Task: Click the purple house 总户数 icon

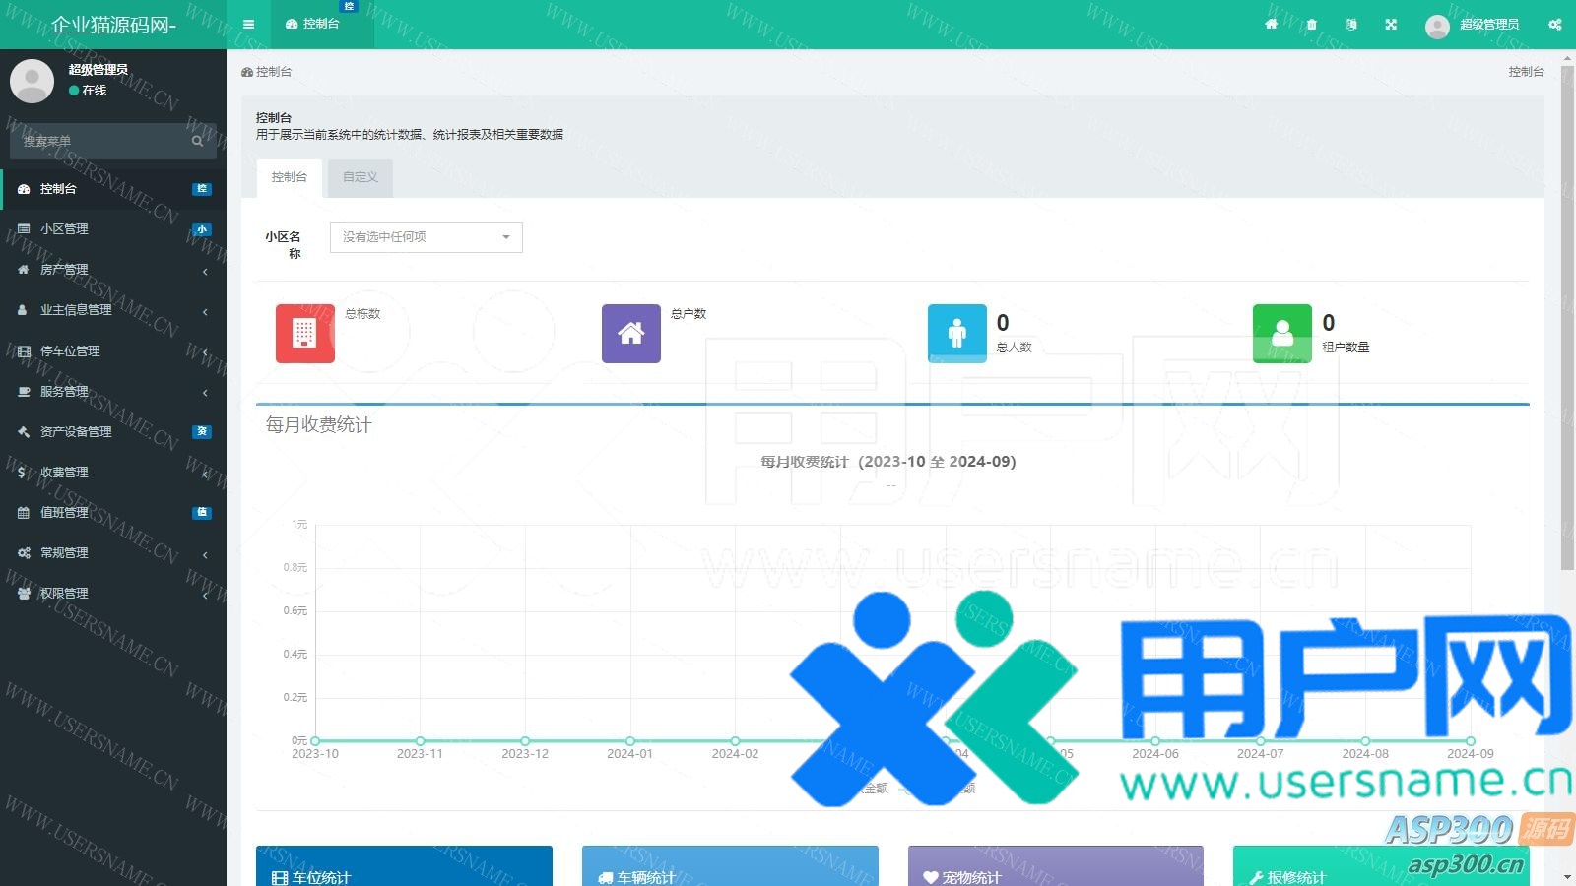Action: (x=630, y=334)
